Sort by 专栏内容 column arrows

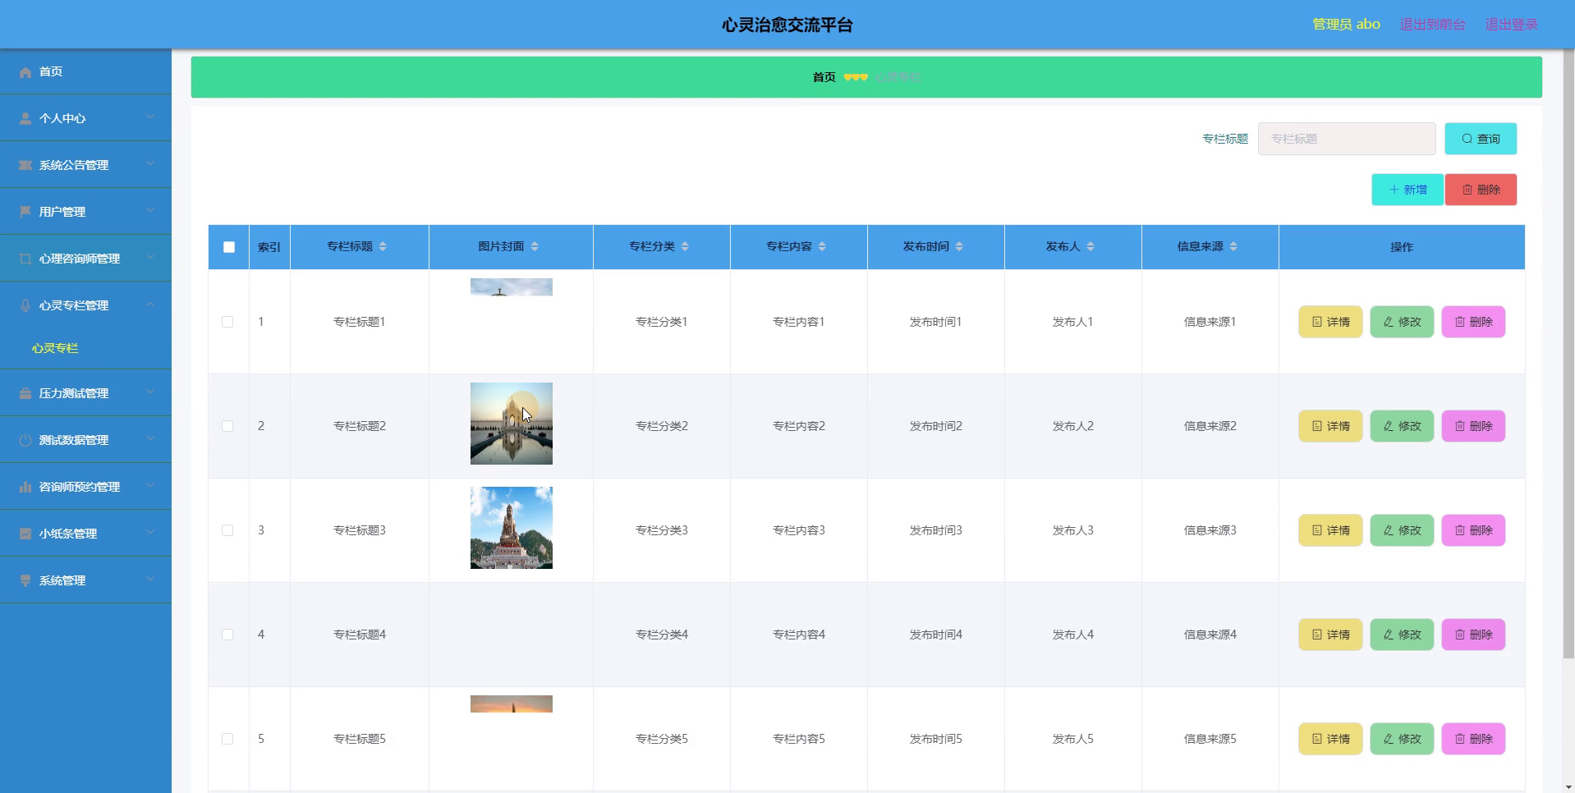pos(822,247)
